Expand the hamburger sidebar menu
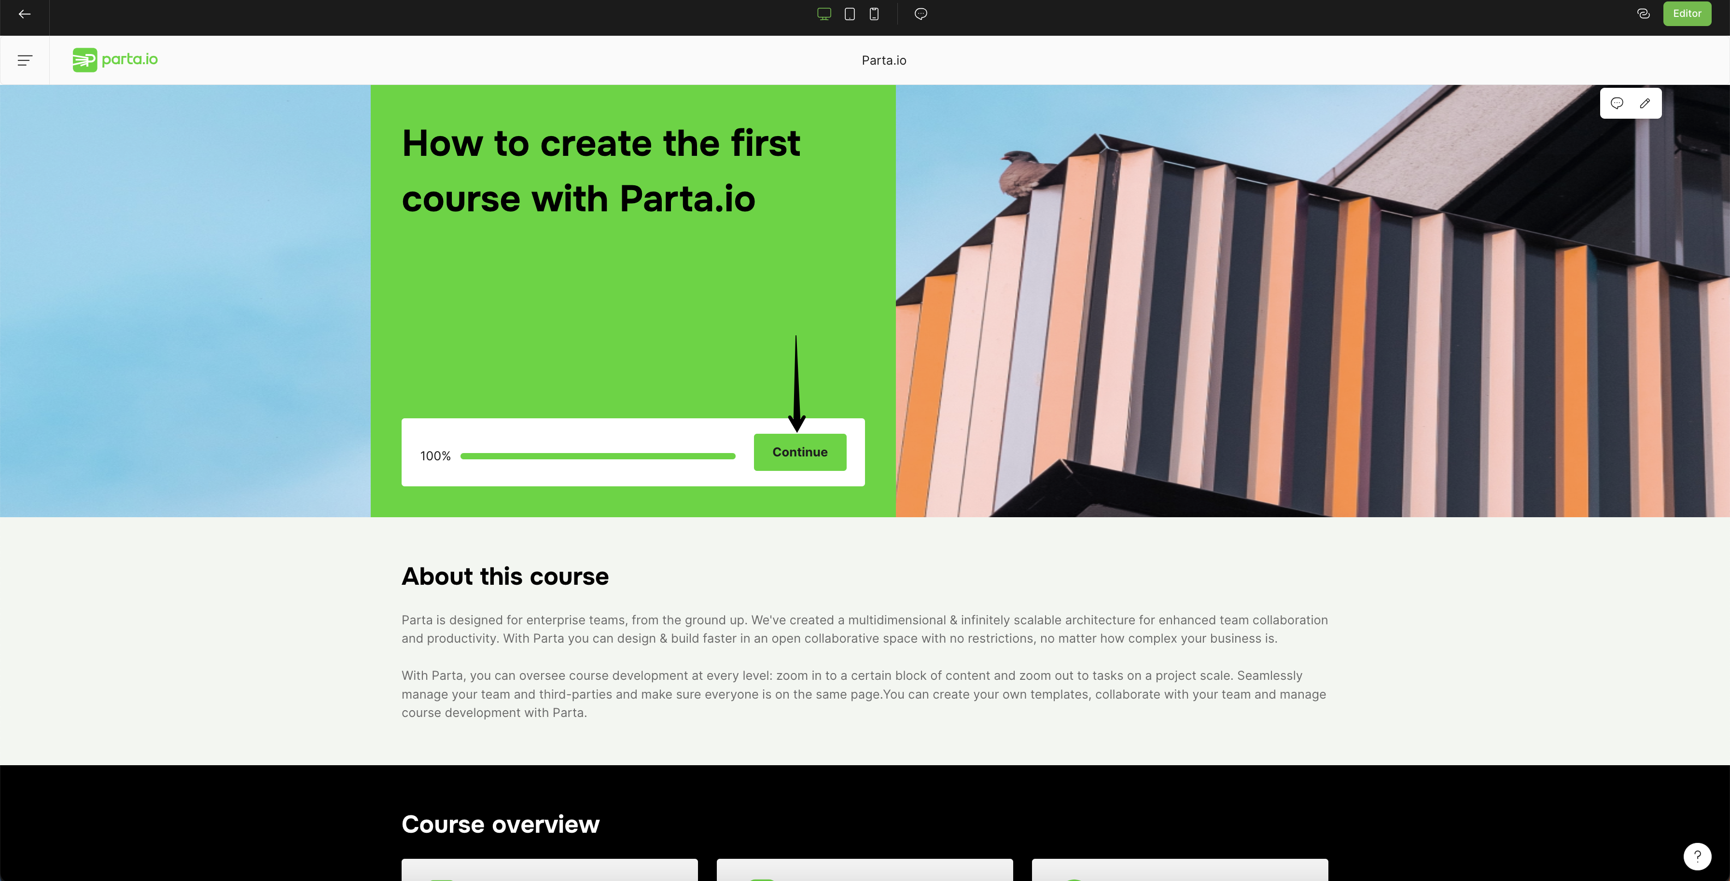 25,60
